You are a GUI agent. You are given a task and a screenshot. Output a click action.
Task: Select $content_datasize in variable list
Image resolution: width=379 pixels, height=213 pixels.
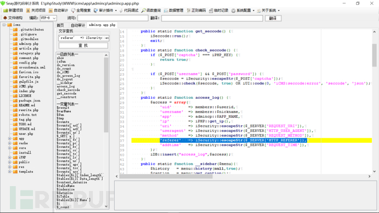[x=72, y=182]
